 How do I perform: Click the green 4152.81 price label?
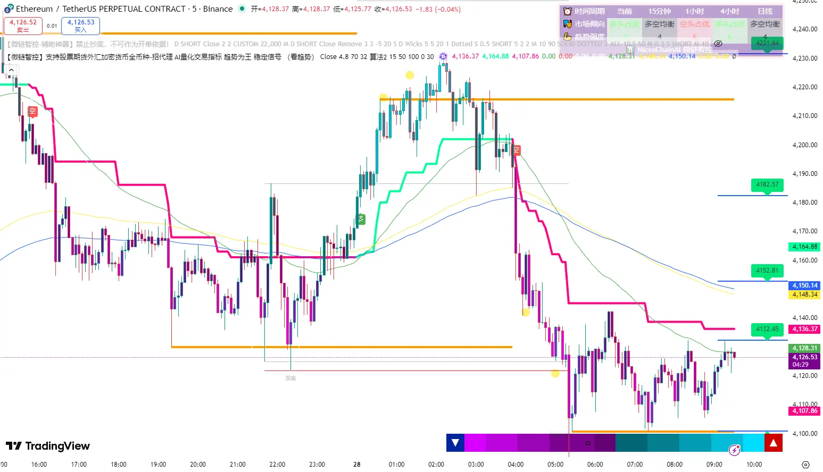tap(767, 271)
